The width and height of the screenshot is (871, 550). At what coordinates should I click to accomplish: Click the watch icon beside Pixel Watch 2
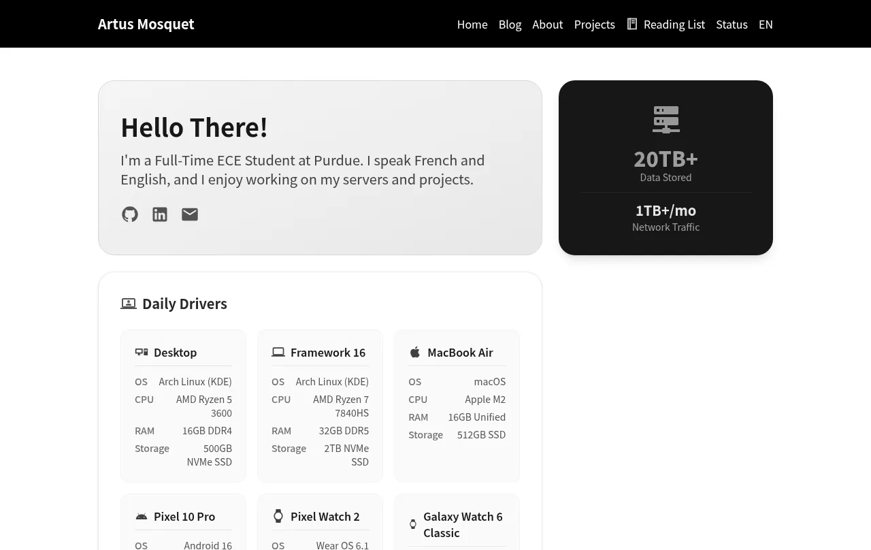278,516
